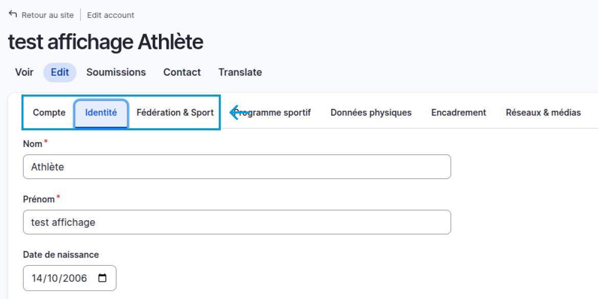598x299 pixels.
Task: Open the Fédération & Sport tab
Action: 175,112
